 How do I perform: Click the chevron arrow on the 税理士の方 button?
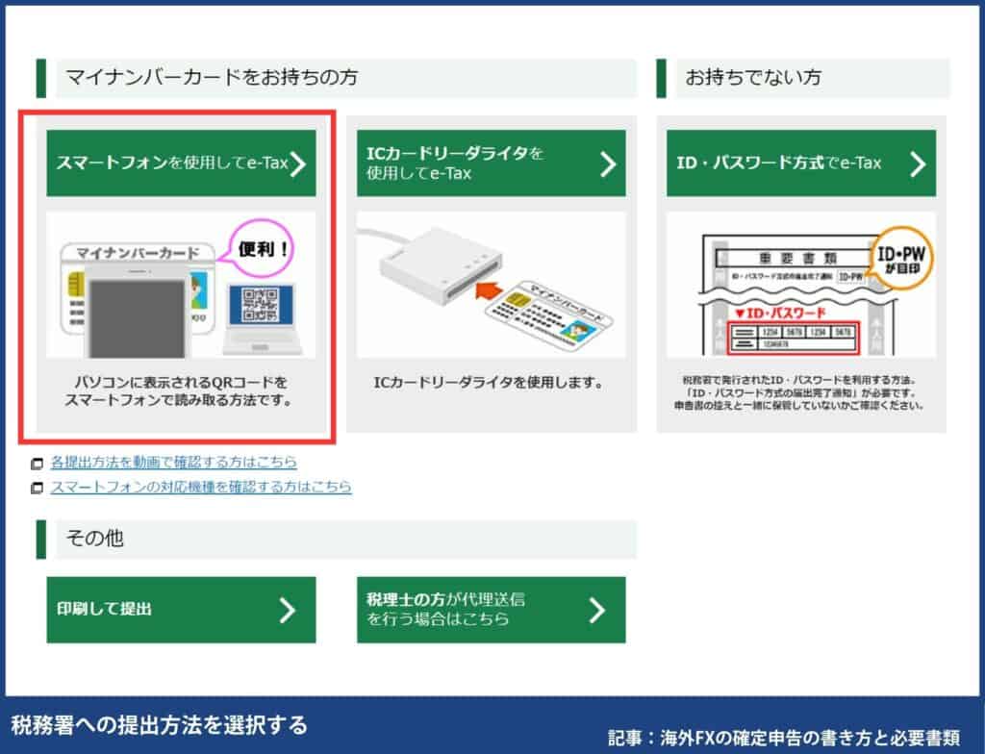point(596,610)
